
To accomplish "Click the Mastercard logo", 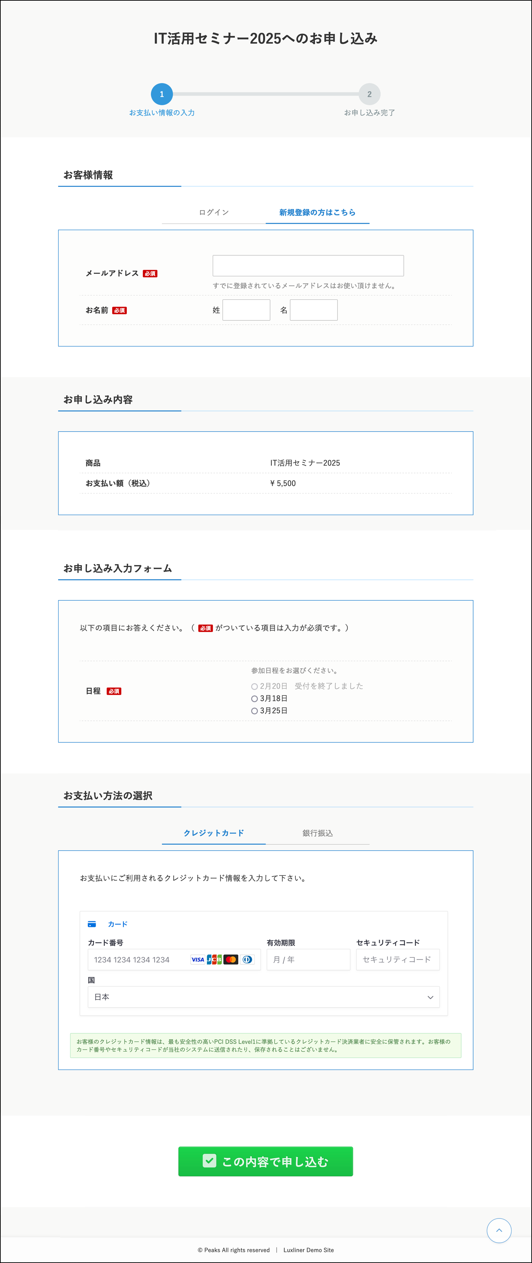I will (x=231, y=959).
